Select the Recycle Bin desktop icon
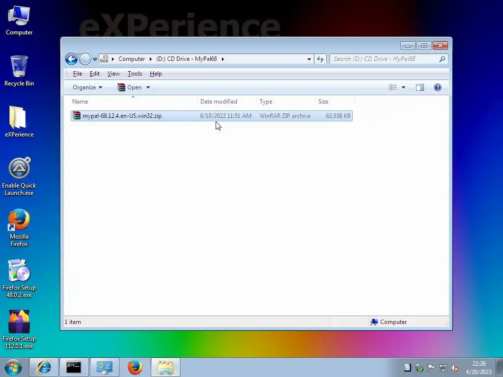The image size is (503, 377). click(x=19, y=71)
